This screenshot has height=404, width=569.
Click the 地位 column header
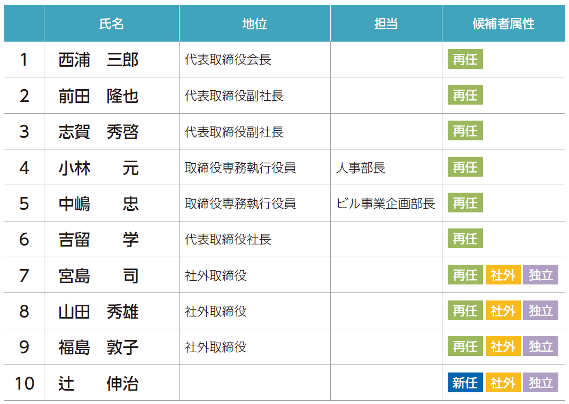(254, 23)
